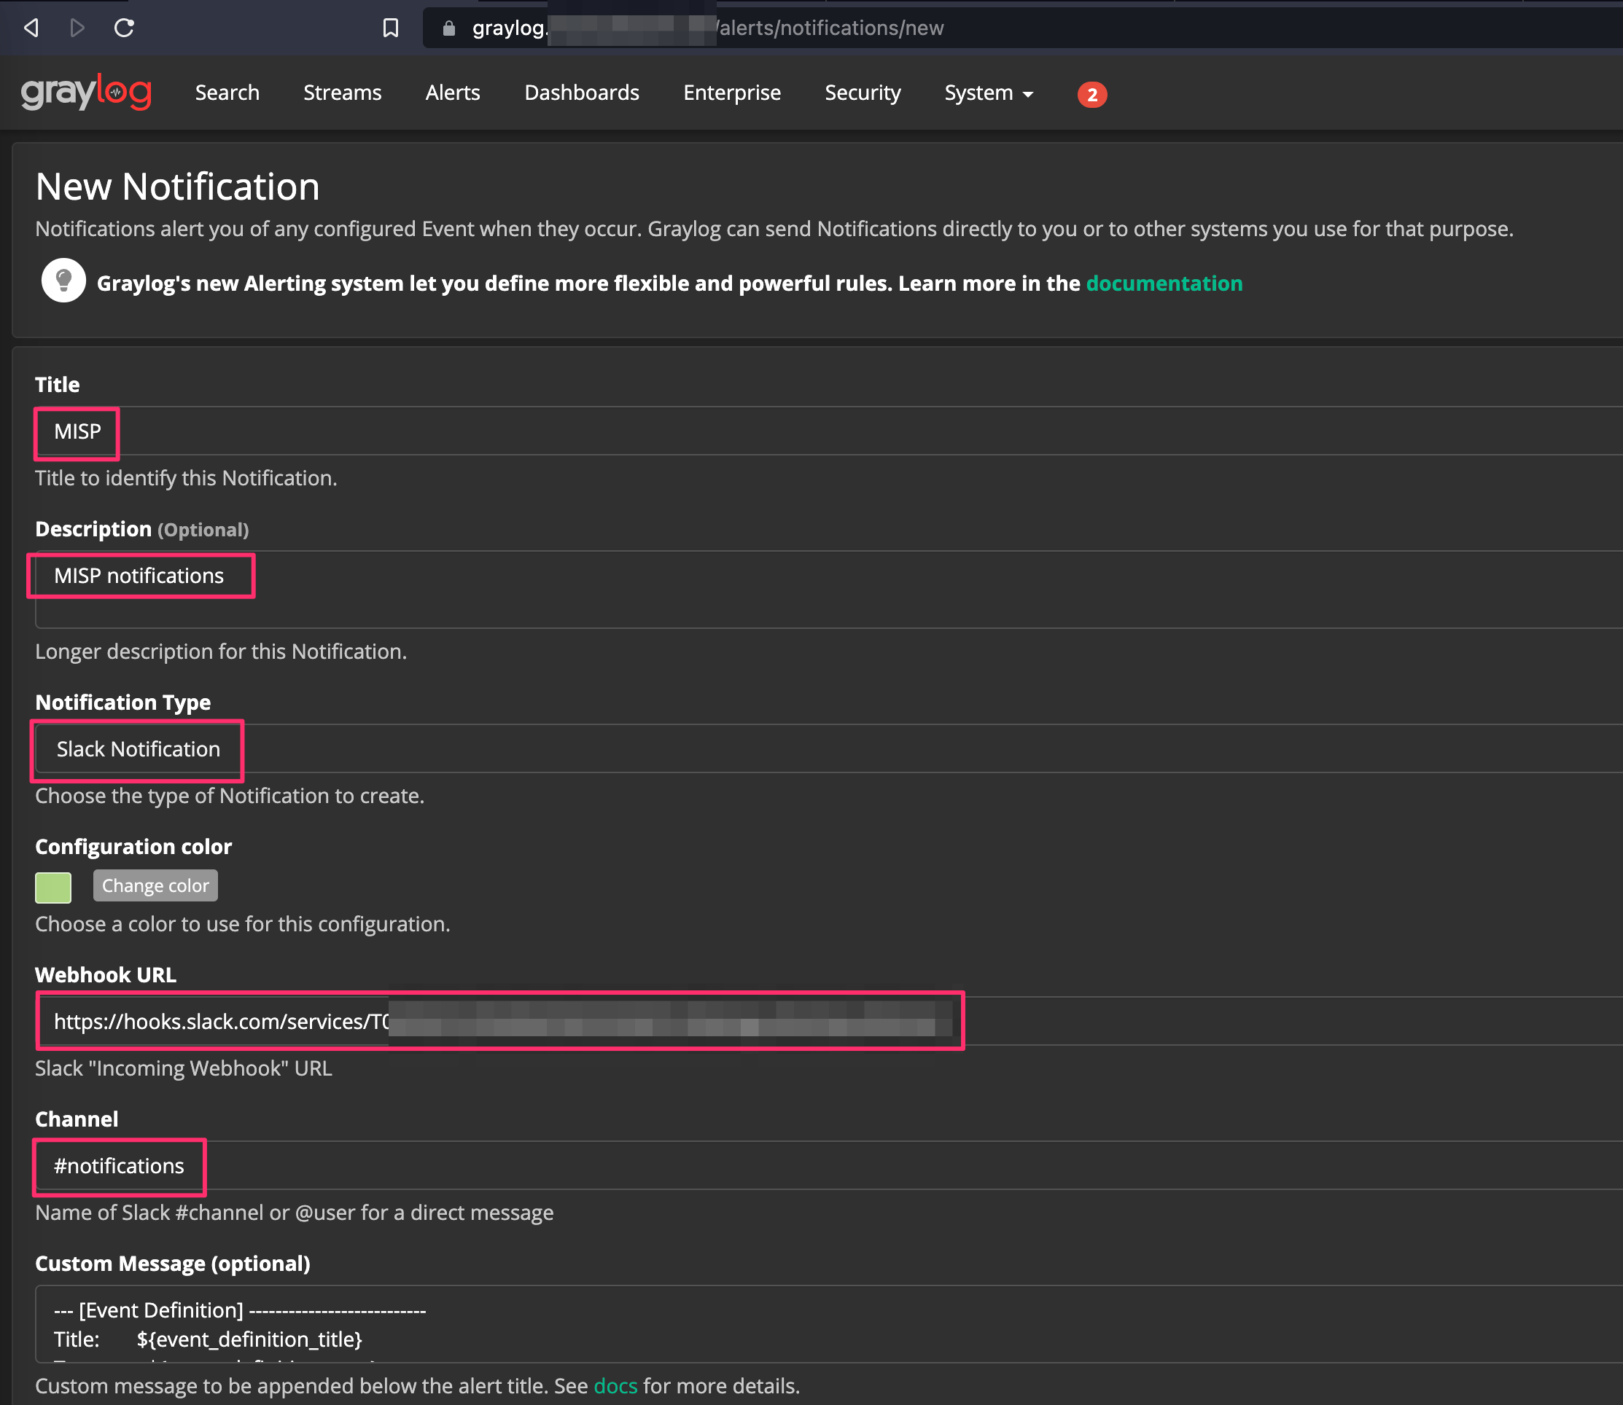
Task: Click the browser back arrow
Action: tap(30, 28)
